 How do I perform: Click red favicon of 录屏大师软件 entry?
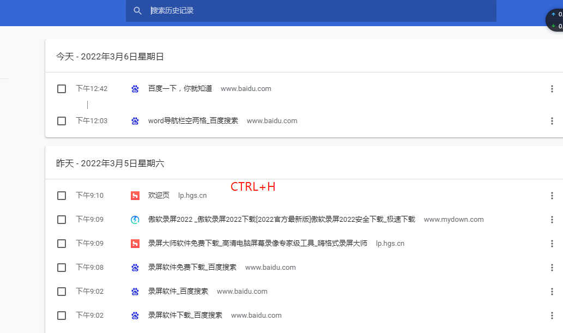(x=135, y=244)
